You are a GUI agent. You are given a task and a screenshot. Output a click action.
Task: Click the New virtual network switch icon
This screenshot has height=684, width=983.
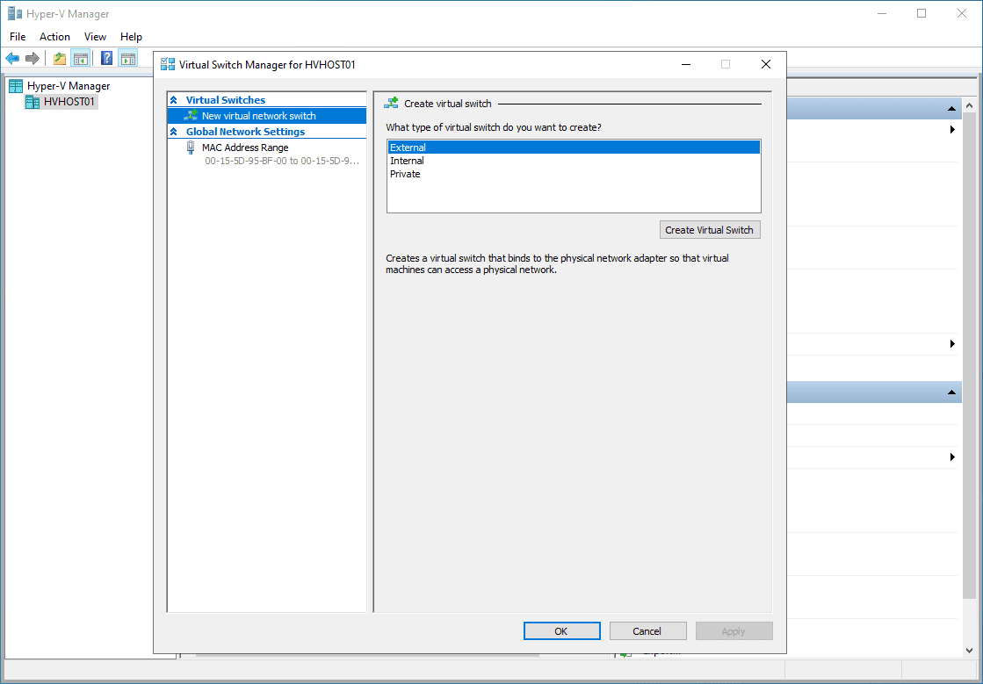coord(191,115)
